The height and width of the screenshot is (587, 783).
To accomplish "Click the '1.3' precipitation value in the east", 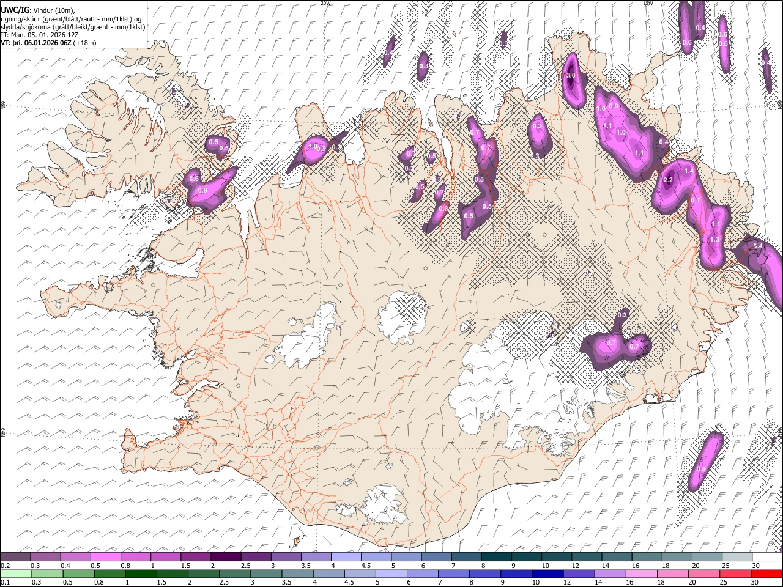I will tap(714, 240).
